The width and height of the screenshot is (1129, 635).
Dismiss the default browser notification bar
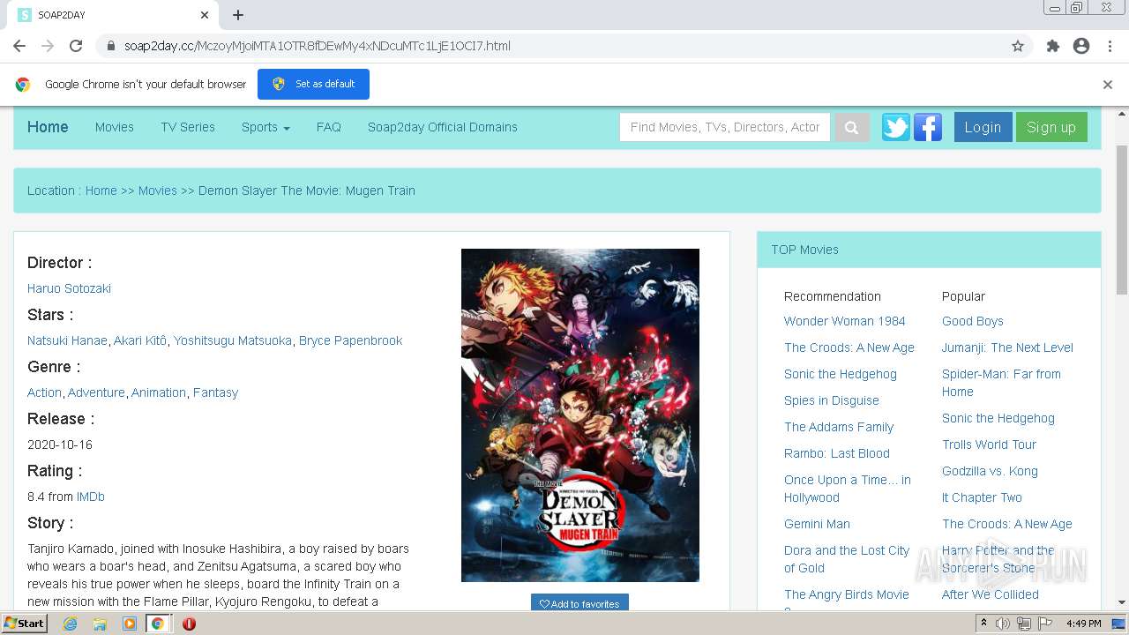click(1108, 85)
